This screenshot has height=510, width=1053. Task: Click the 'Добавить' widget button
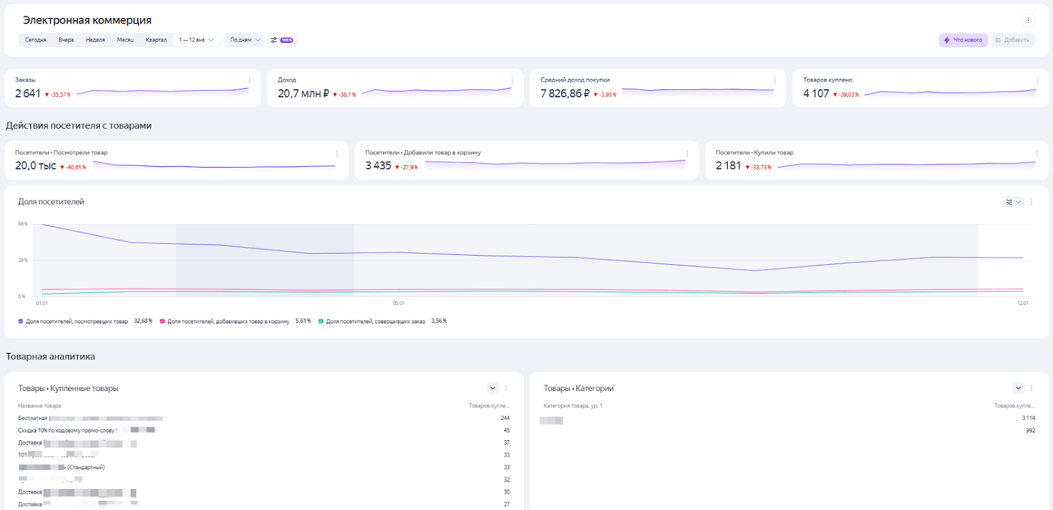pos(1013,40)
